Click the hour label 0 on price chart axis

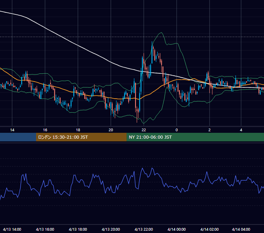(177, 130)
